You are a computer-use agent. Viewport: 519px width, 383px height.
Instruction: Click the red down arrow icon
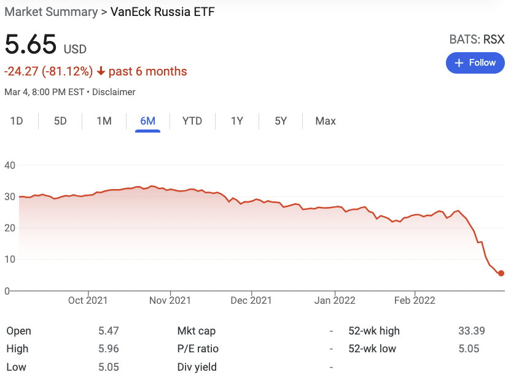point(101,72)
